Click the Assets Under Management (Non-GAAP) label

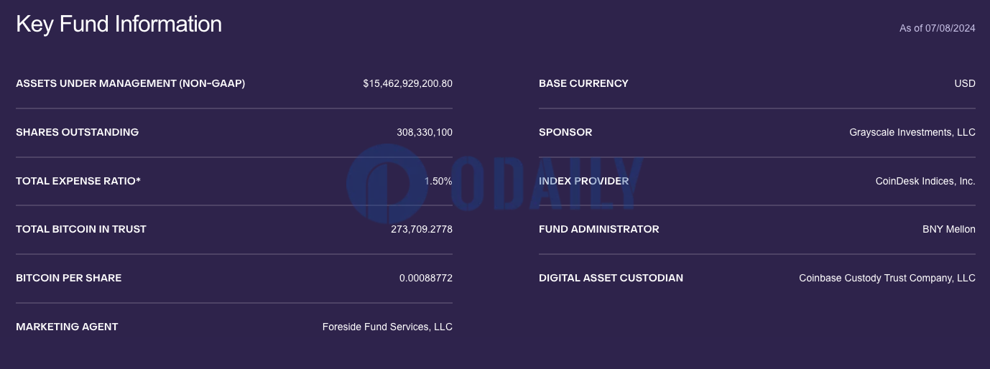click(130, 83)
